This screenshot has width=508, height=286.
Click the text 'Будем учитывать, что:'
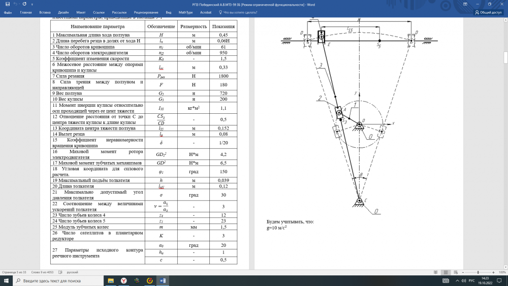tap(290, 222)
